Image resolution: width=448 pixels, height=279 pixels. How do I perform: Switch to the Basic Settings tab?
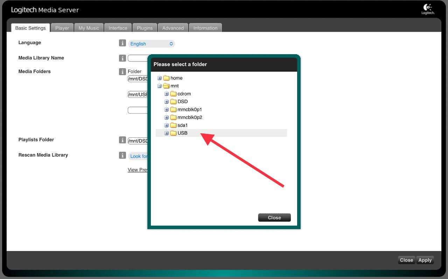click(30, 28)
